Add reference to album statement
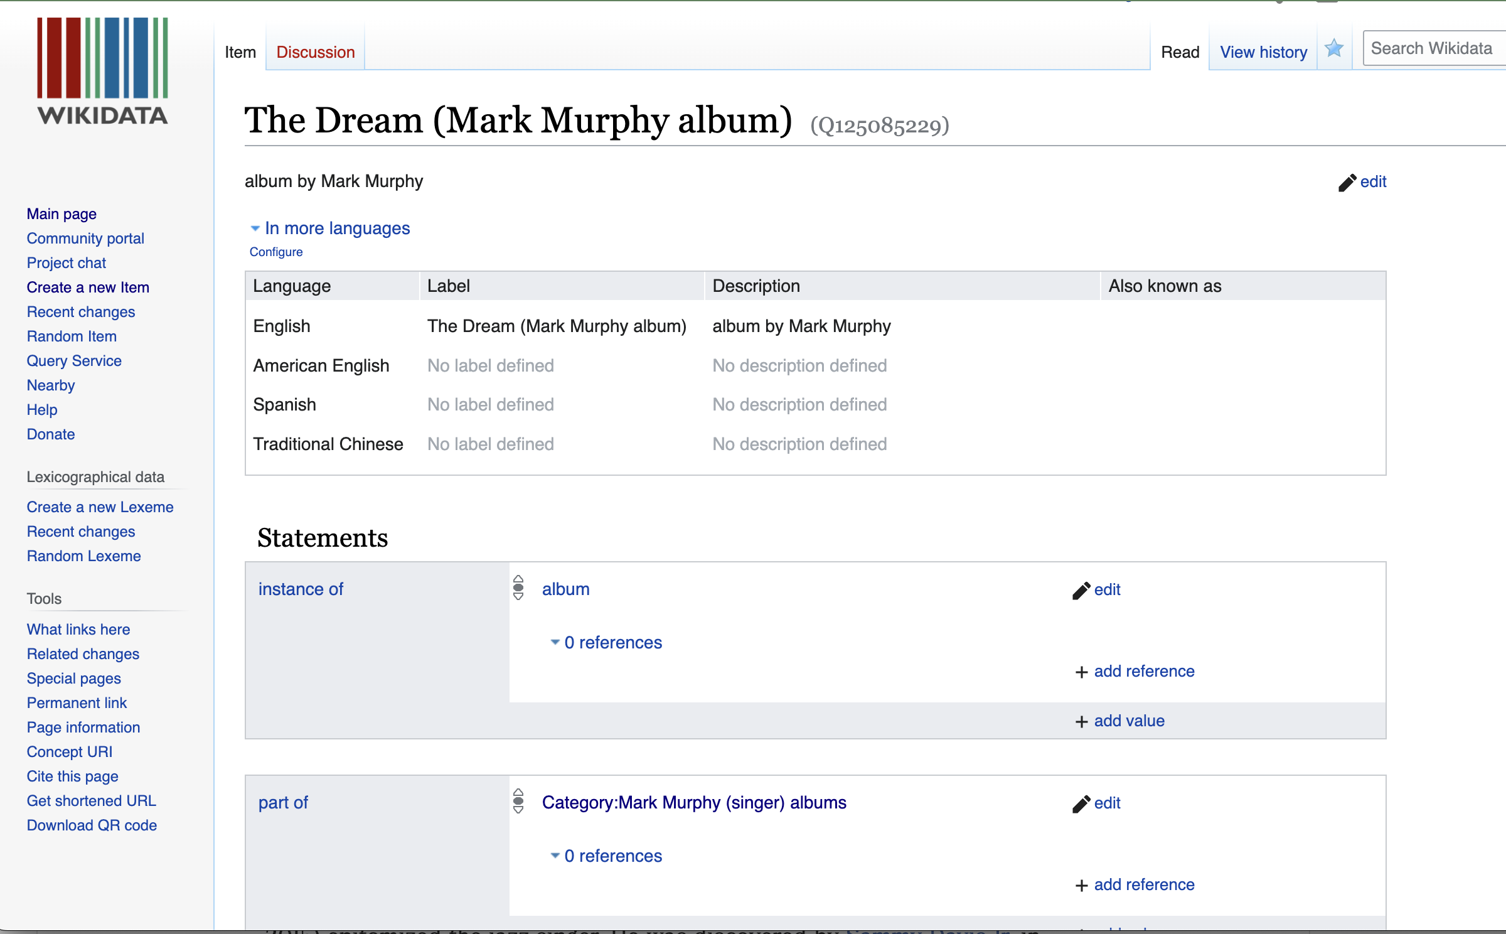 tap(1135, 672)
